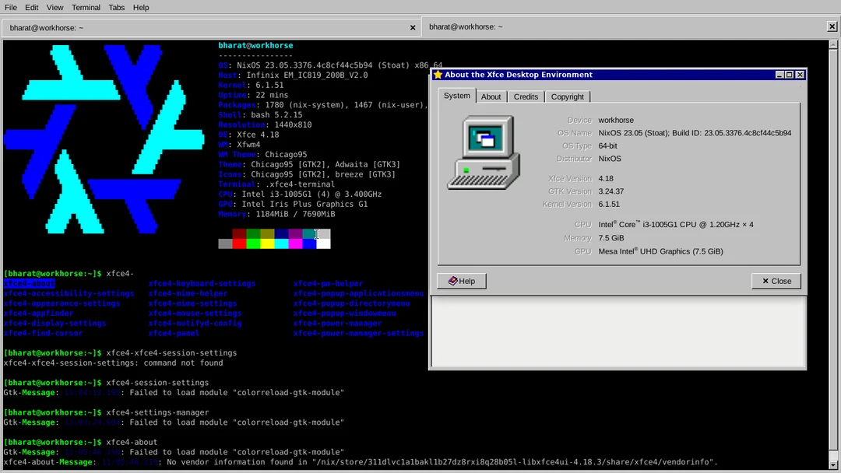Click the Xfce Version value 4.18

click(x=606, y=178)
